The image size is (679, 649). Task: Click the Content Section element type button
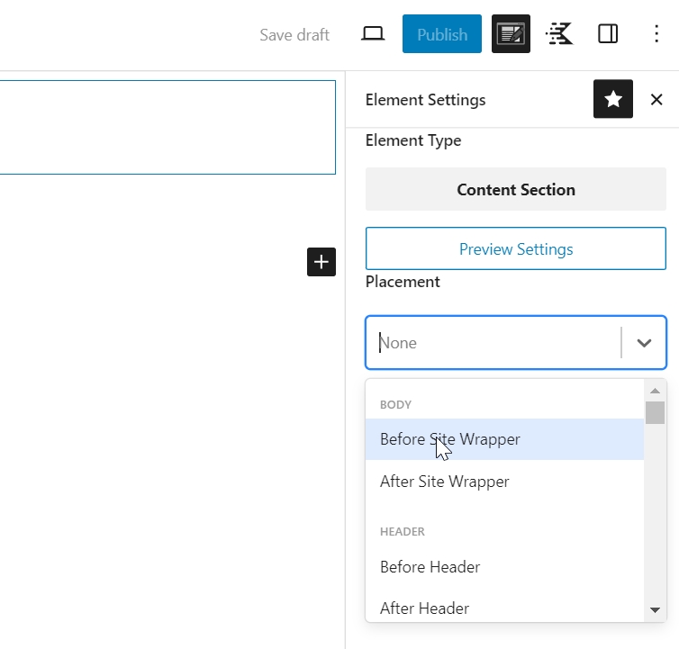(x=515, y=190)
